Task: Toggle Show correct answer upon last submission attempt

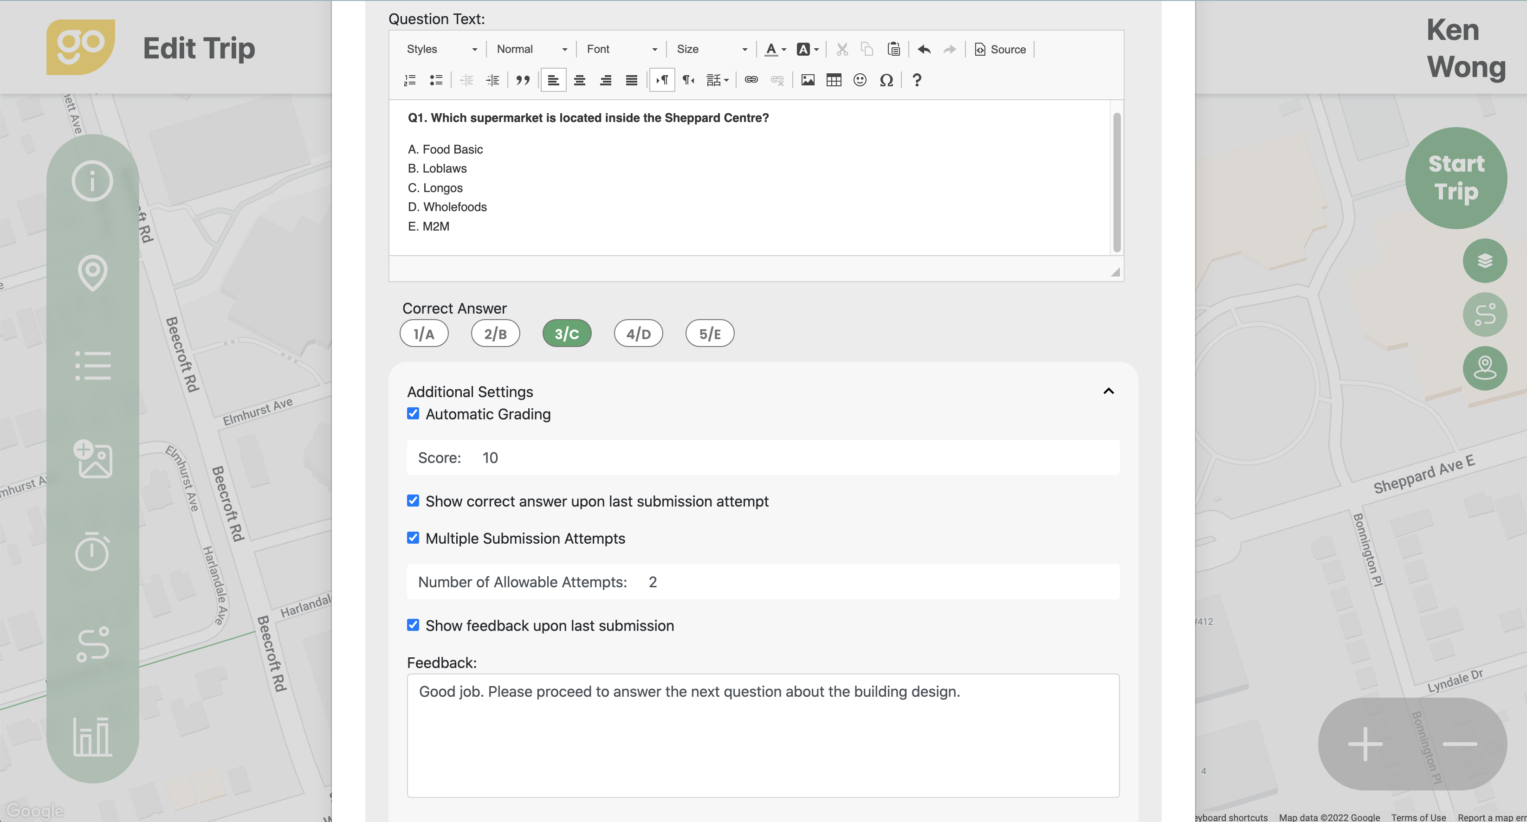Action: (x=413, y=501)
